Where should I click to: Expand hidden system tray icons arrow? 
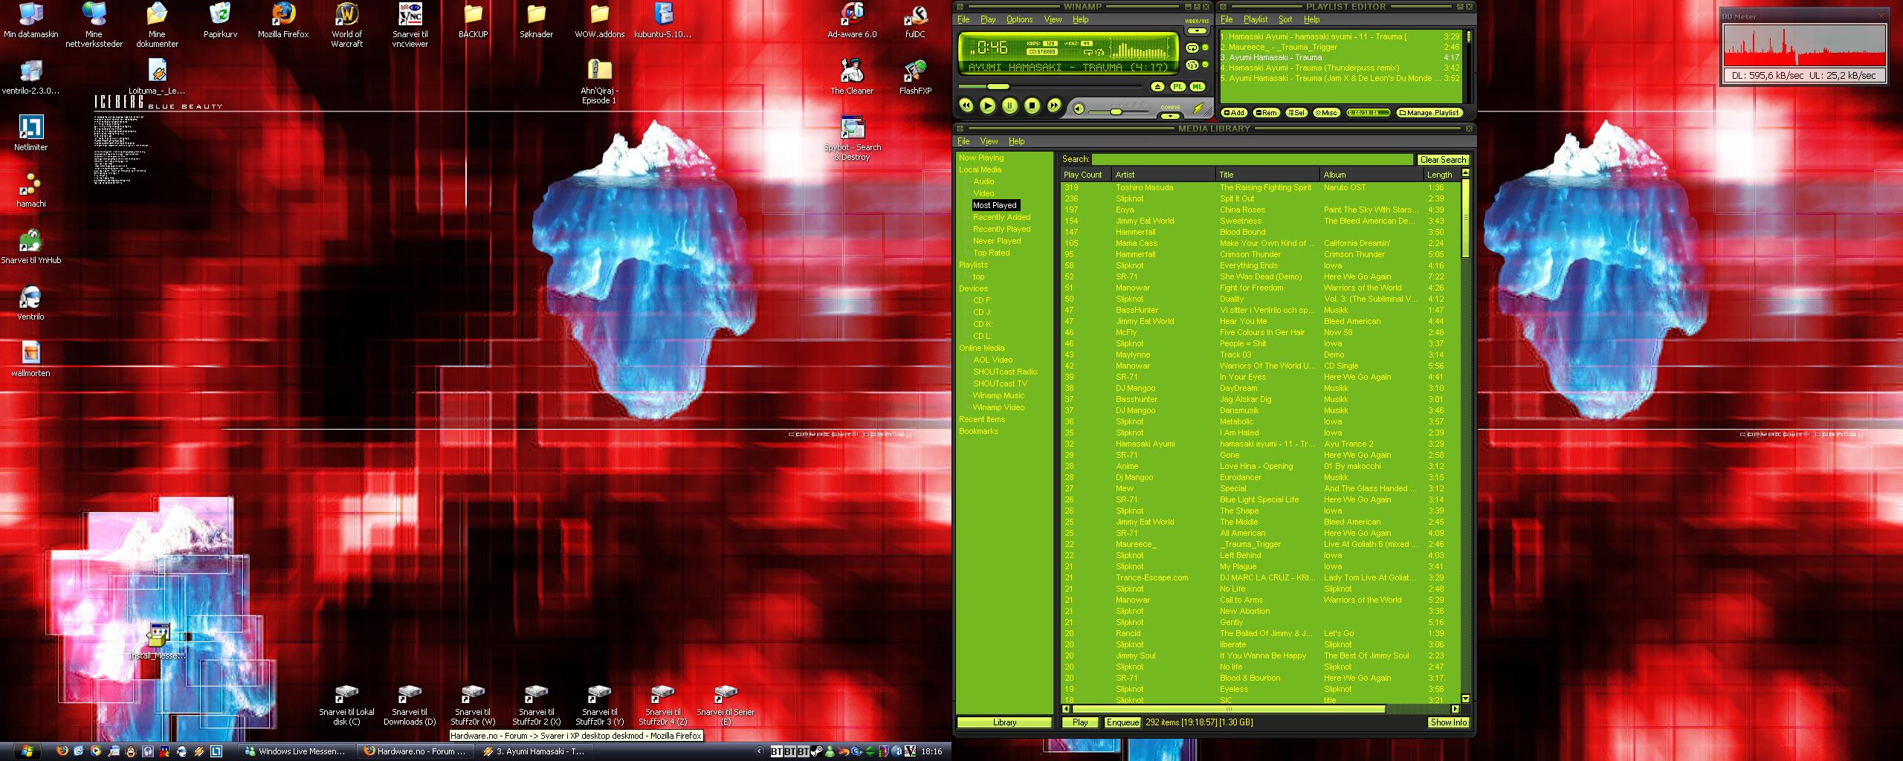coord(758,751)
